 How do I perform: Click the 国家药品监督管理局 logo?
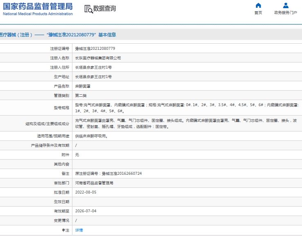pyautogui.click(x=38, y=6)
